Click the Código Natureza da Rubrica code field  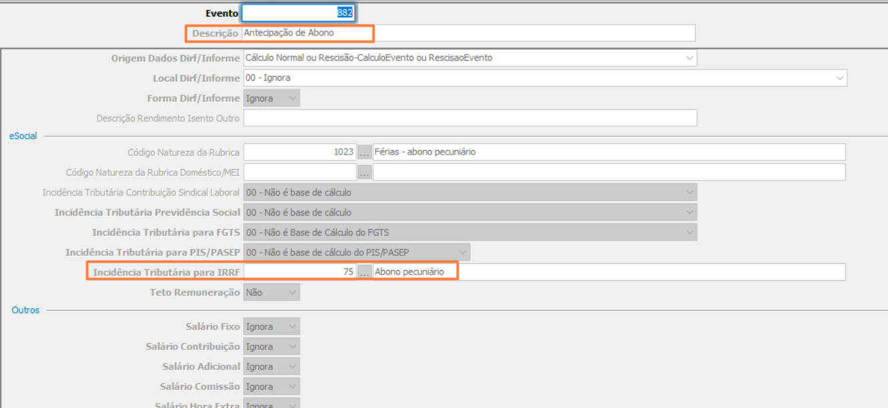[x=299, y=152]
